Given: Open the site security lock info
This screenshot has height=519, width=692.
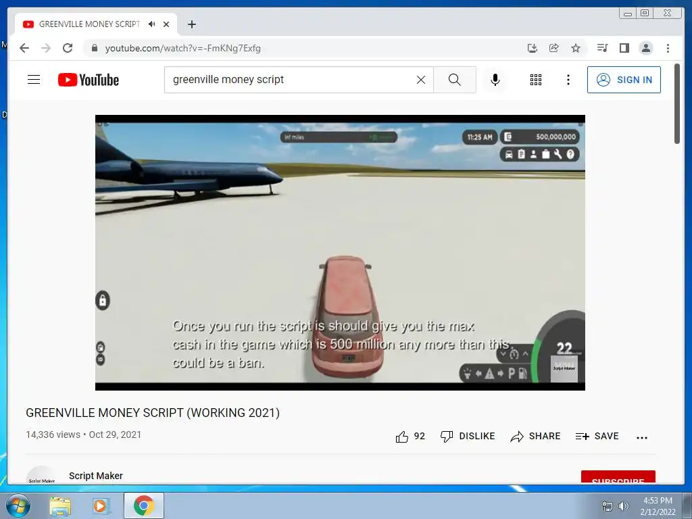Looking at the screenshot, I should point(94,48).
